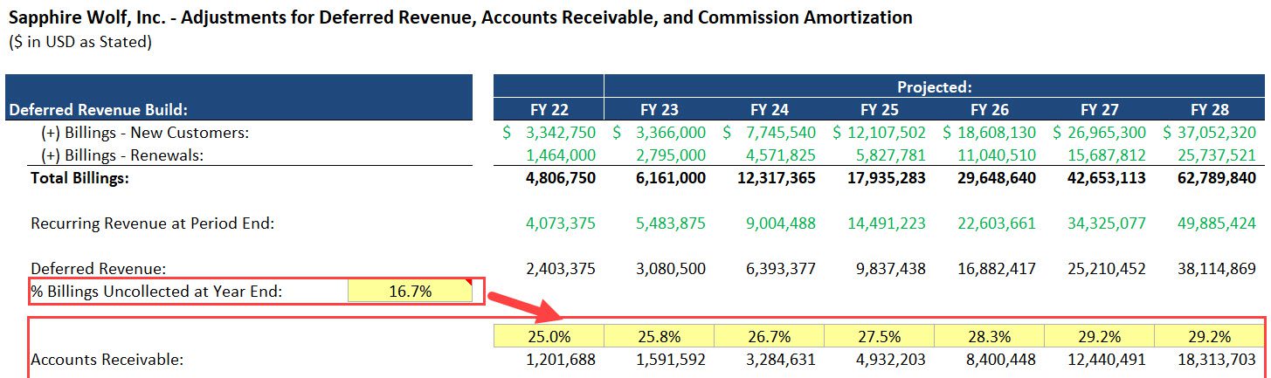Select the Projected header cell
Image resolution: width=1271 pixels, height=378 pixels.
click(x=934, y=86)
